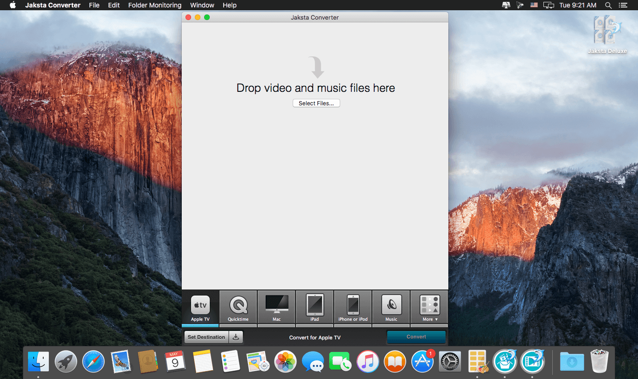Select the Quicktime conversion preset
Viewport: 638px width, 379px height.
(238, 307)
